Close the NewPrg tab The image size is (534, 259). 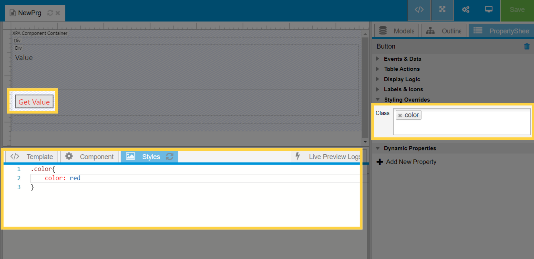[58, 13]
